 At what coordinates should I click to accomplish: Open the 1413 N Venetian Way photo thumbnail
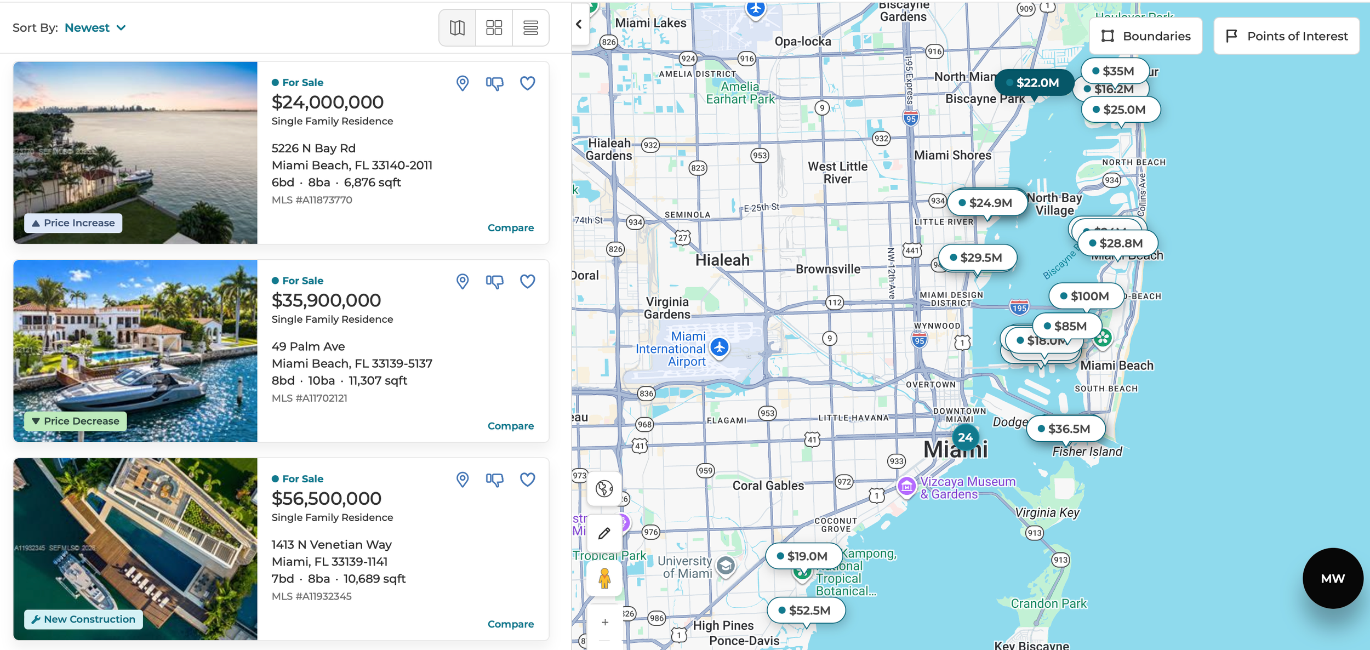(135, 549)
